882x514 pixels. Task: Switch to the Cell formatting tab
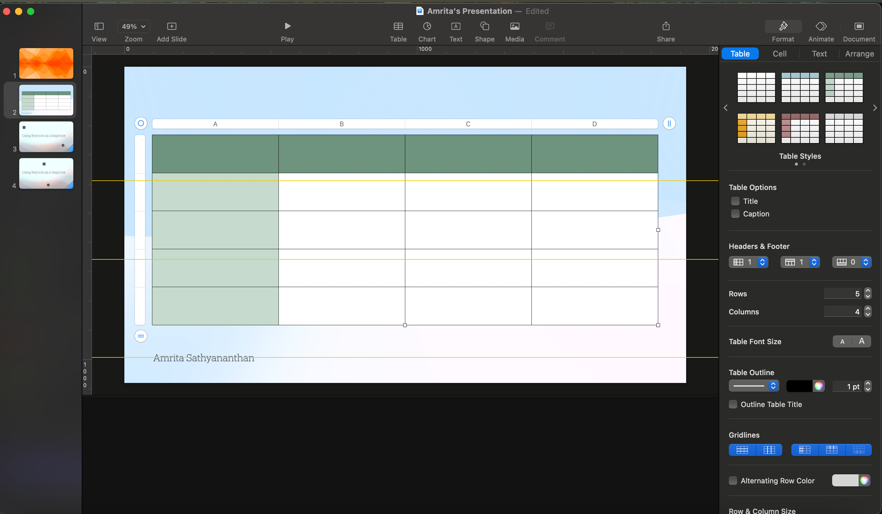pyautogui.click(x=779, y=54)
